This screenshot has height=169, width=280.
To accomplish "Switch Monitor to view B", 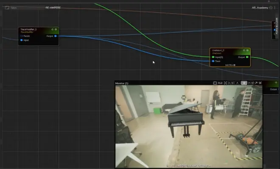I will pyautogui.click(x=244, y=83).
